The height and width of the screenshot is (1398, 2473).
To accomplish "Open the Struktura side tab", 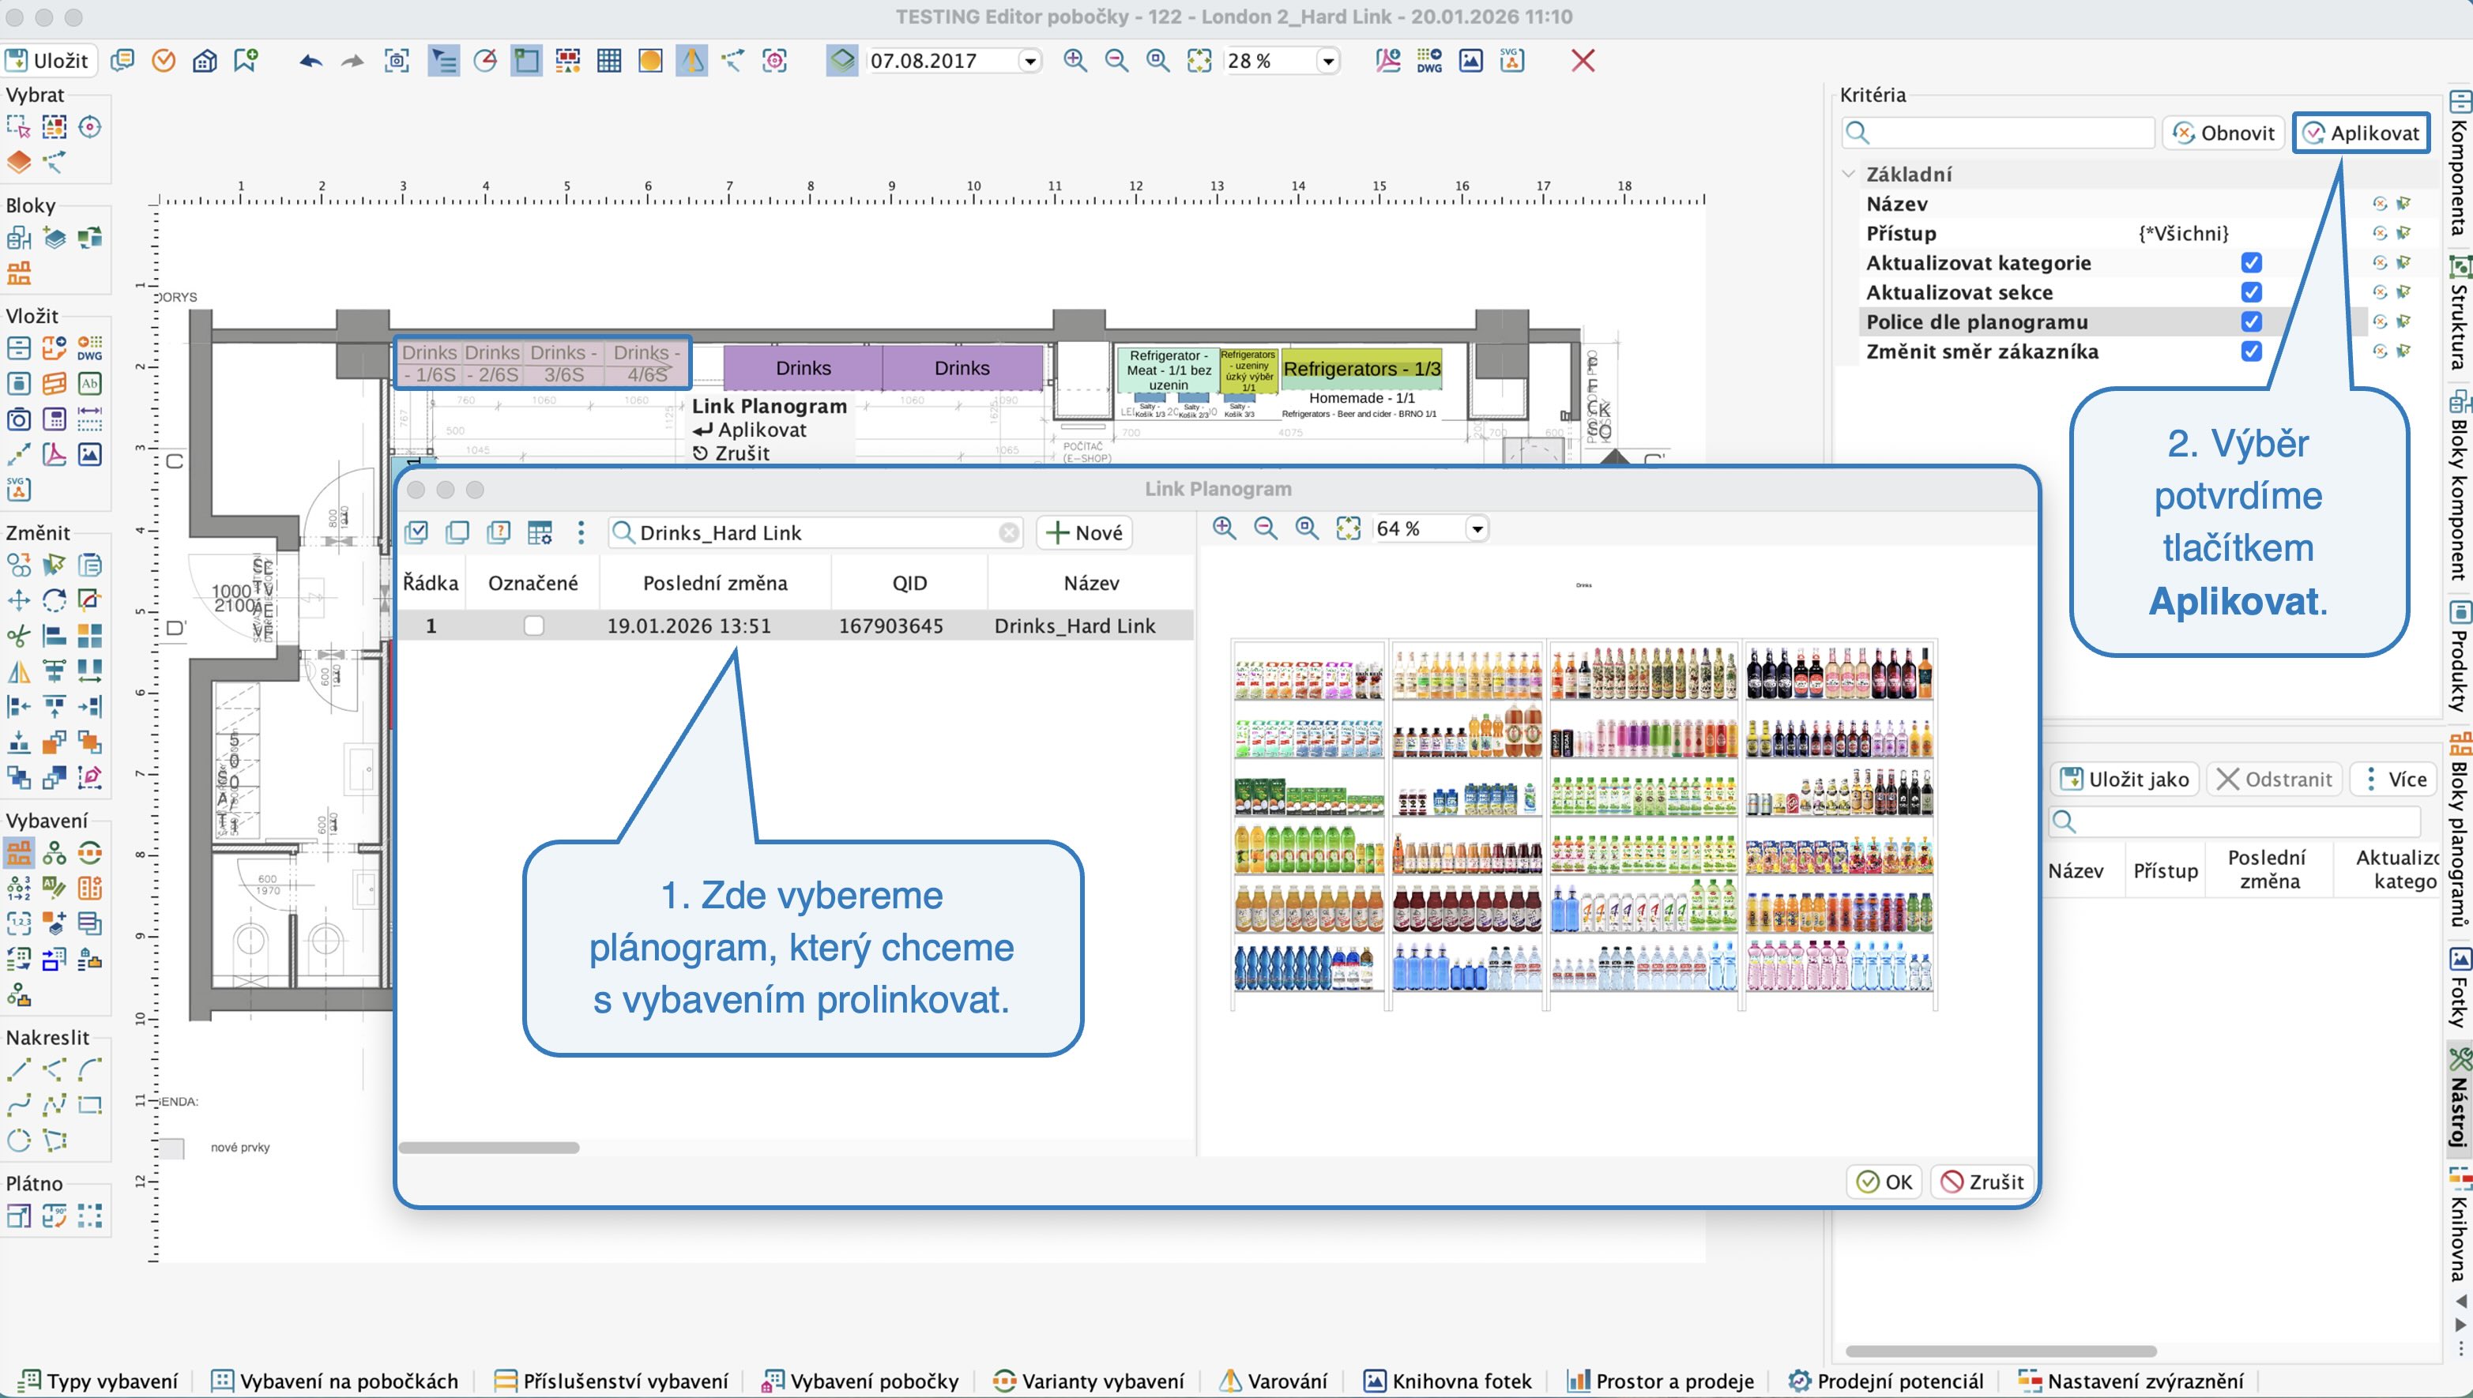I will click(2458, 313).
